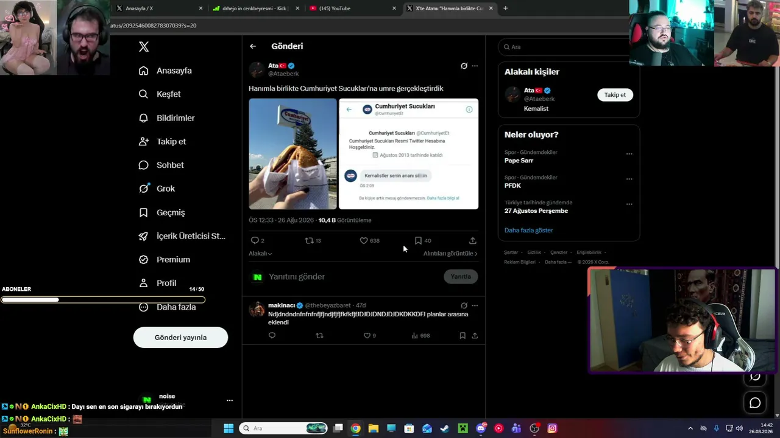The height and width of the screenshot is (438, 780).
Task: Click Alıntıları görüntüle link
Action: tap(450, 254)
